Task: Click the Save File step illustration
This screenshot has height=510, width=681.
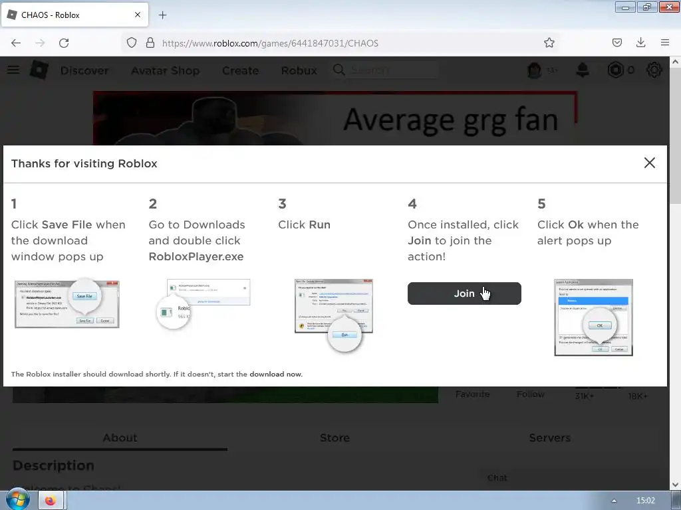Action: [x=67, y=303]
